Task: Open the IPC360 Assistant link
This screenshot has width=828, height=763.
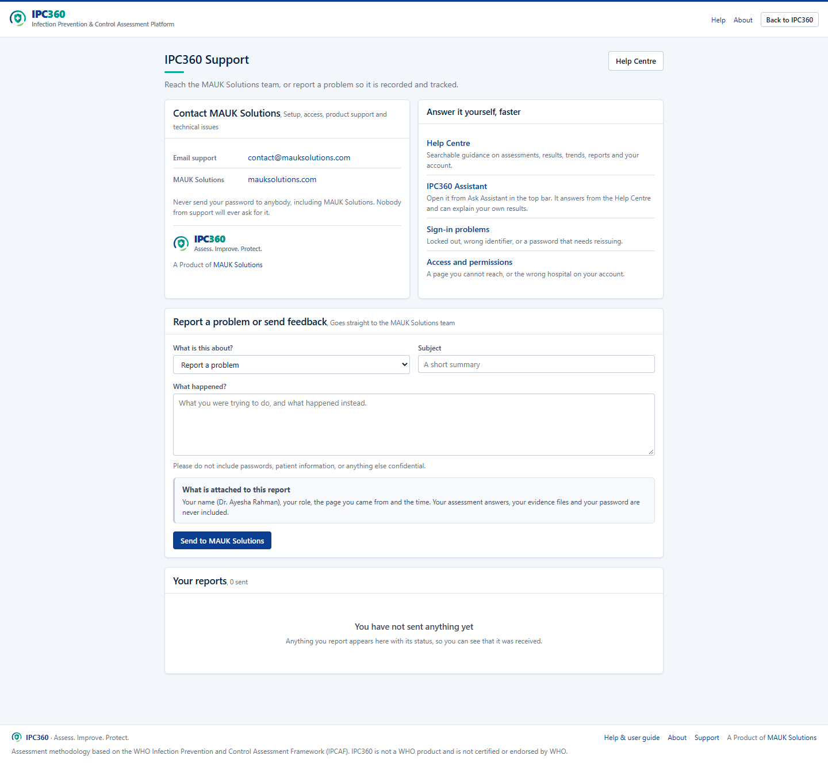Action: tap(457, 186)
